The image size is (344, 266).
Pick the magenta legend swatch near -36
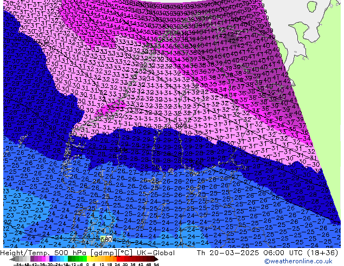[x=43, y=259]
